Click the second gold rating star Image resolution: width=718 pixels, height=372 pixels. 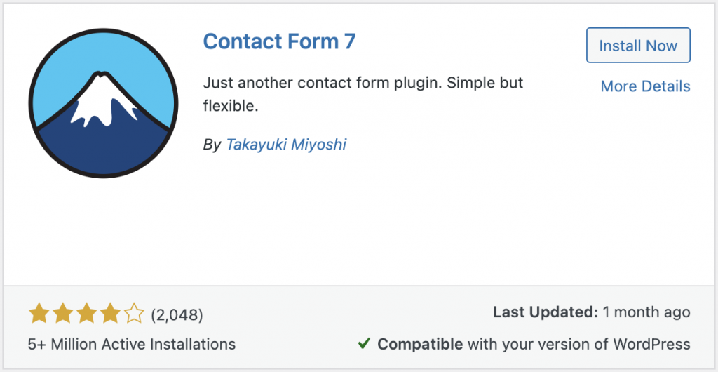(x=62, y=314)
